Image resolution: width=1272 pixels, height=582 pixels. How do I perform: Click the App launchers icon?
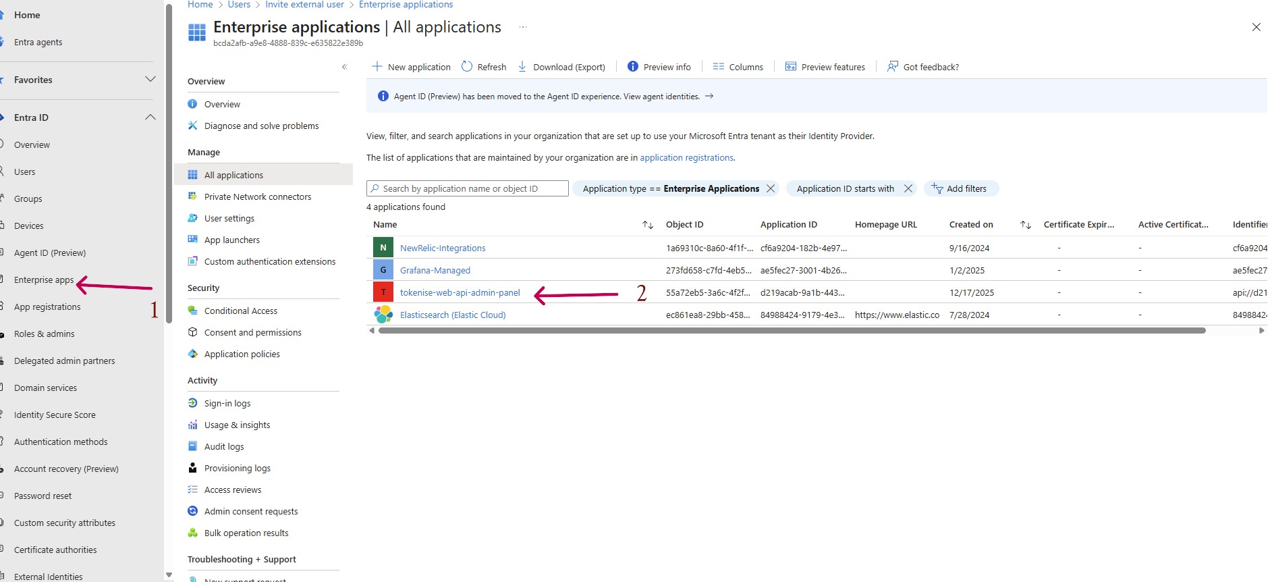192,240
